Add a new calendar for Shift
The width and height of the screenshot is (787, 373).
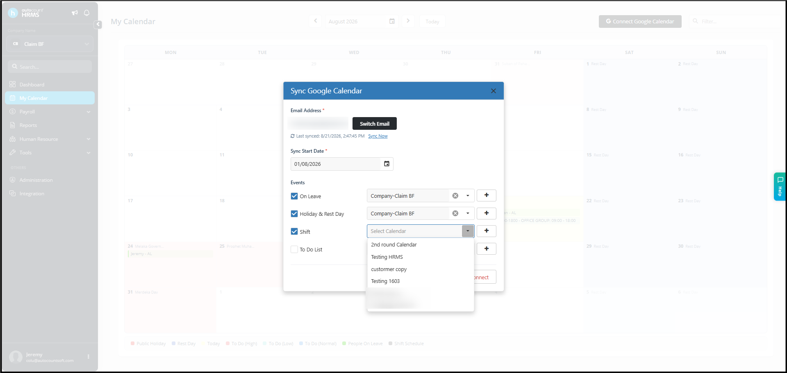[x=487, y=231]
